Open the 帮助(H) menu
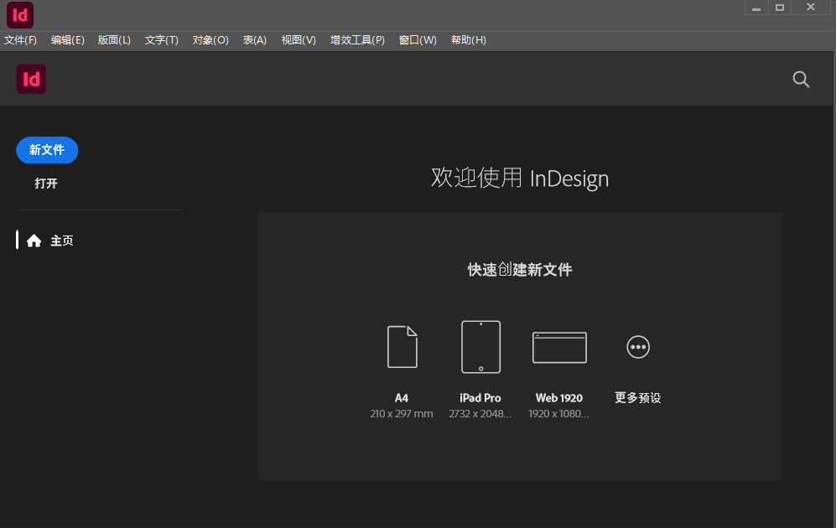The height and width of the screenshot is (528, 836). [468, 39]
